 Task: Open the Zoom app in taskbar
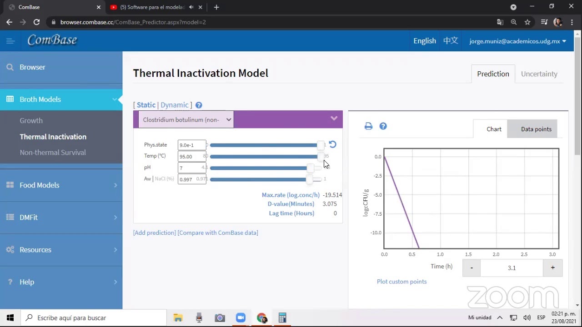point(241,317)
